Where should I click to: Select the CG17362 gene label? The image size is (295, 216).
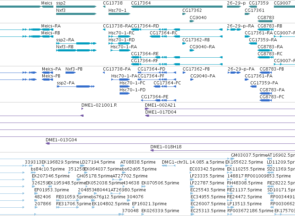coord(192,10)
